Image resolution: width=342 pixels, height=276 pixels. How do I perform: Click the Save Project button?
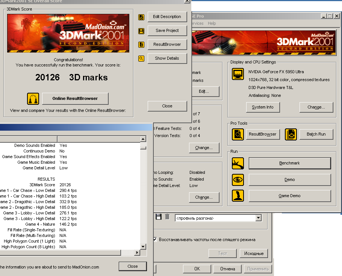tap(167, 31)
